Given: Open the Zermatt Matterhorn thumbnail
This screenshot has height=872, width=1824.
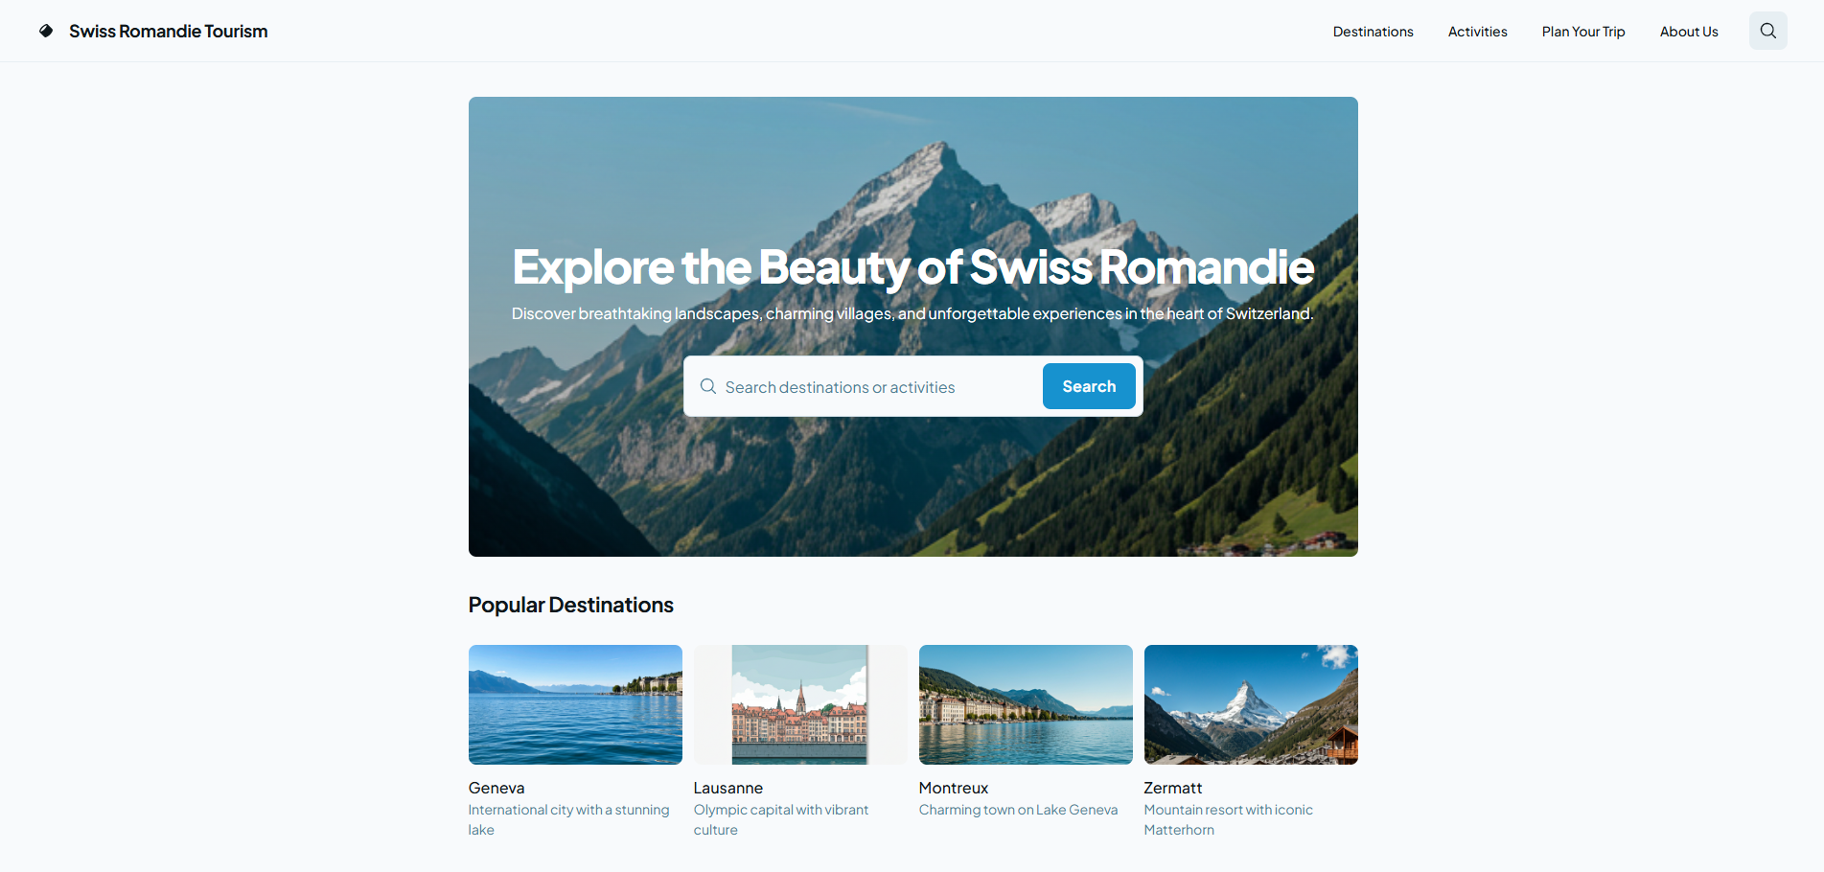Looking at the screenshot, I should [1251, 704].
